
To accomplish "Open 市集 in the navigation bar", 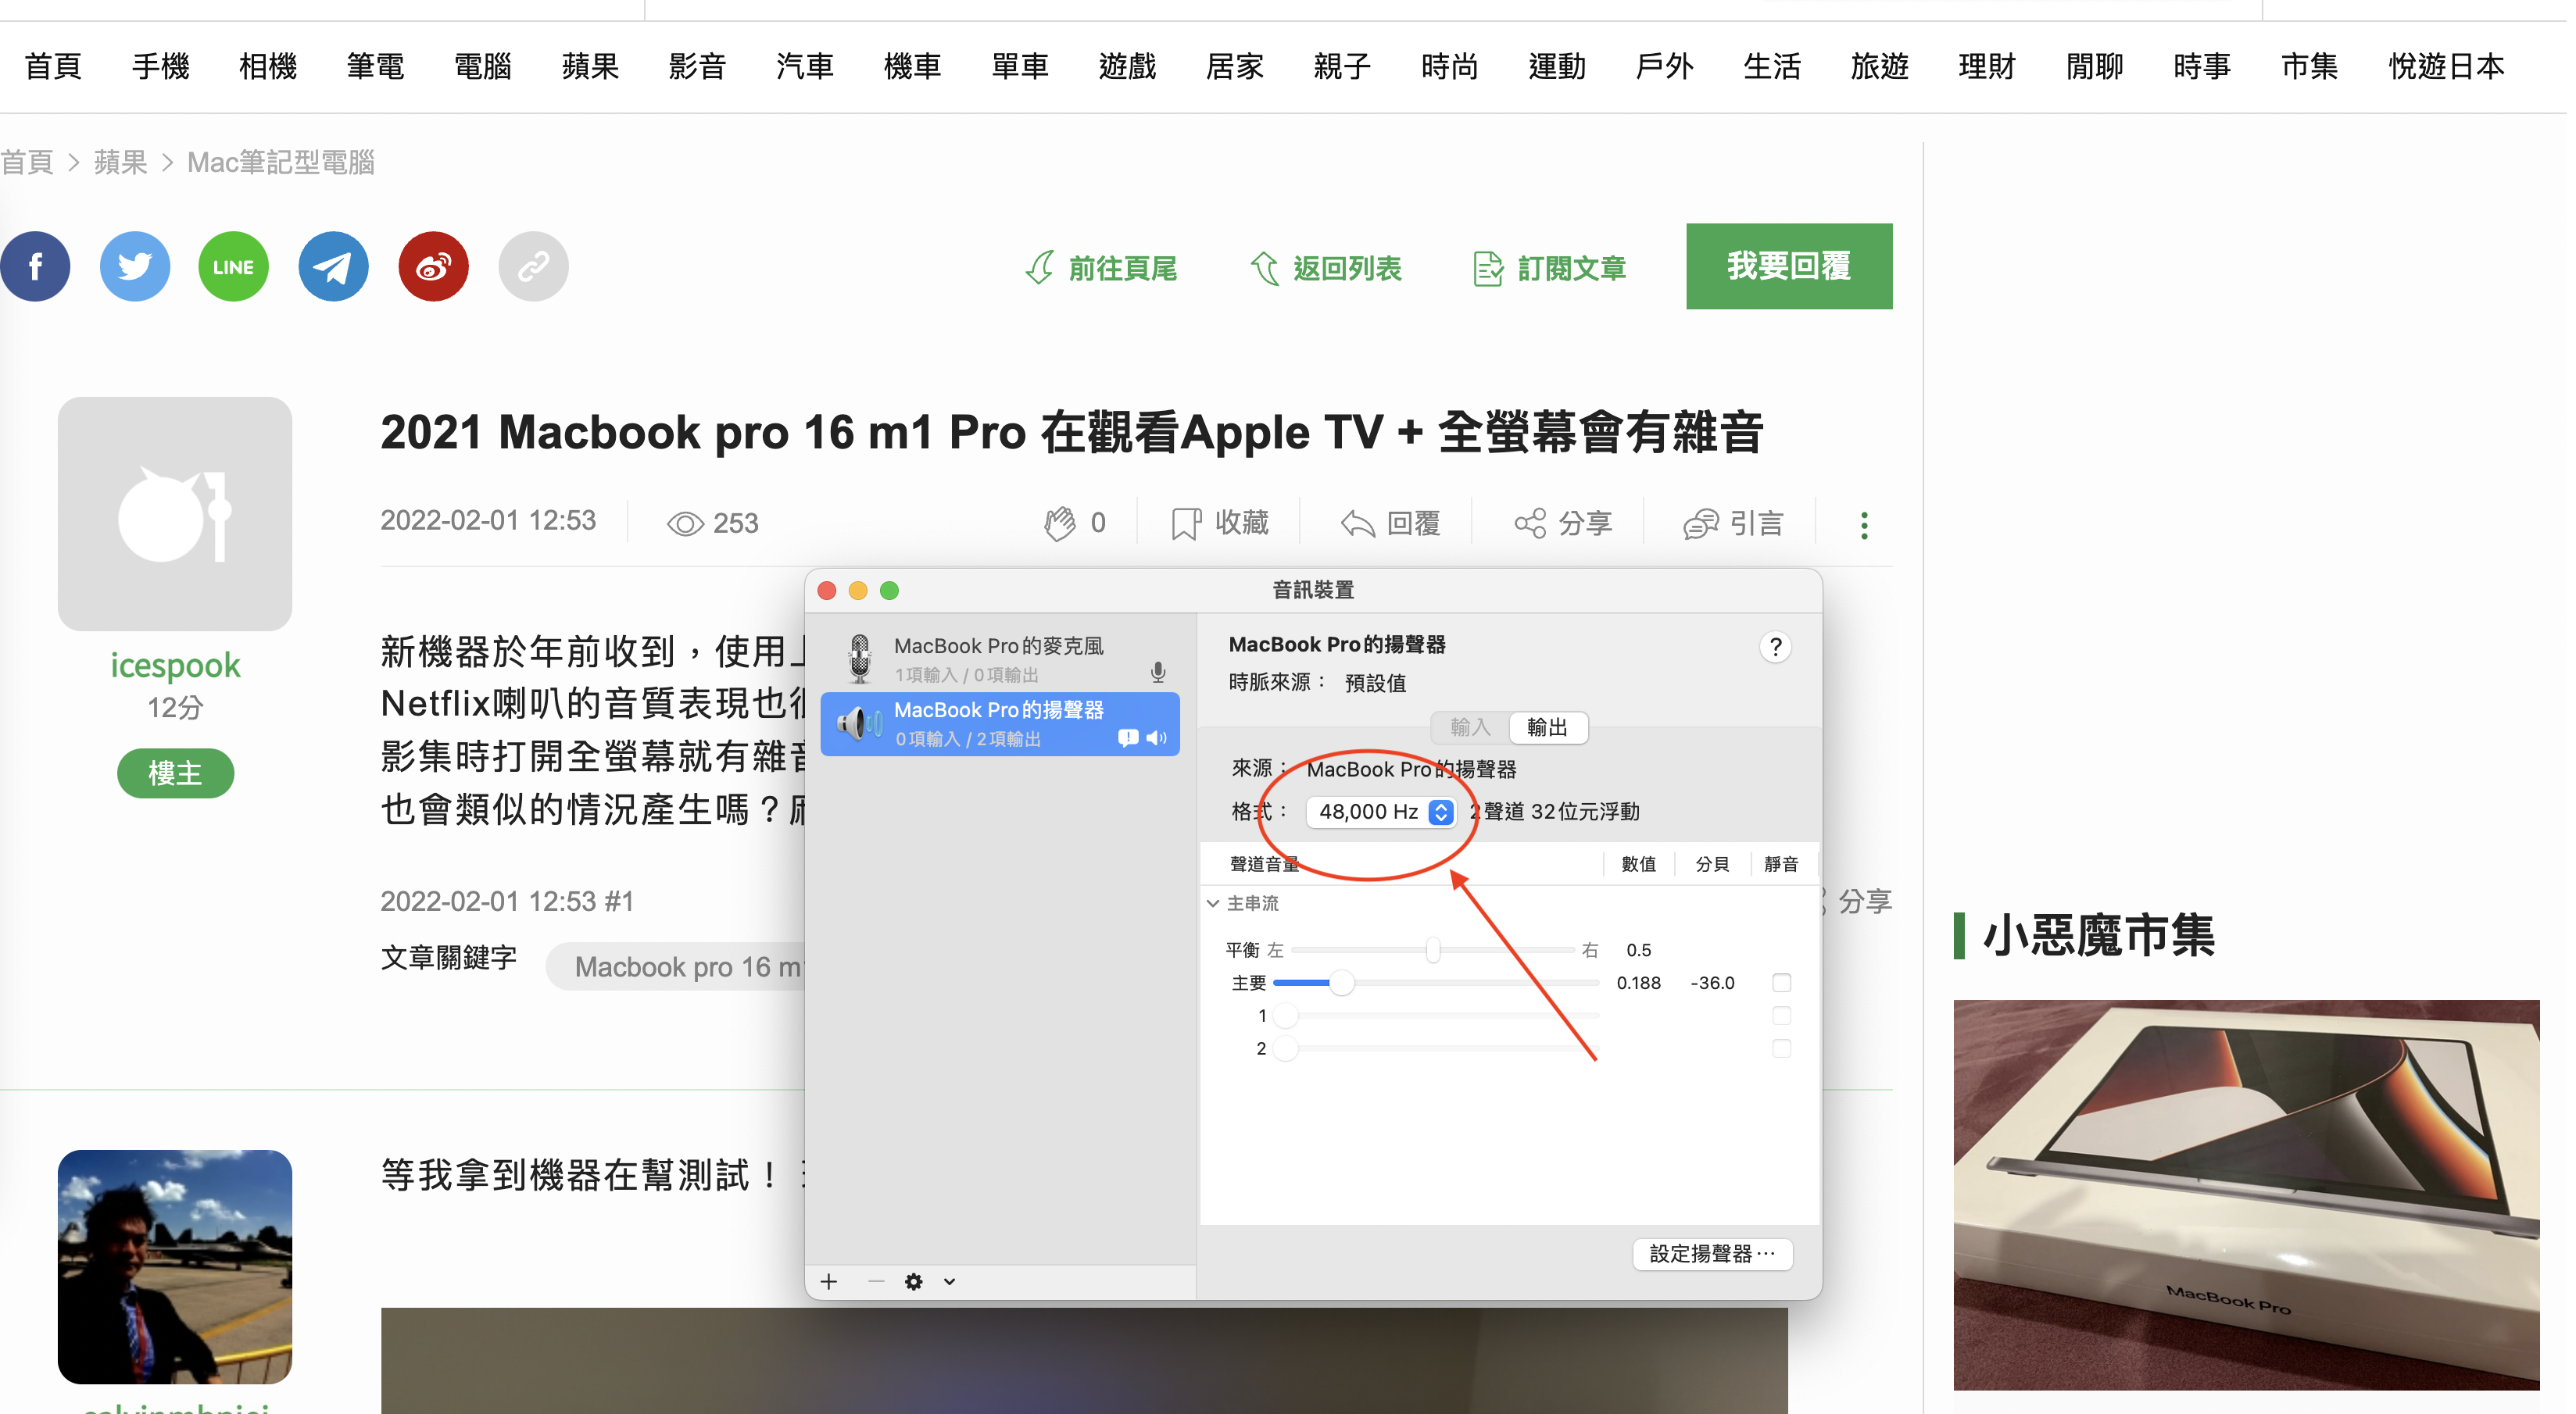I will click(2310, 67).
